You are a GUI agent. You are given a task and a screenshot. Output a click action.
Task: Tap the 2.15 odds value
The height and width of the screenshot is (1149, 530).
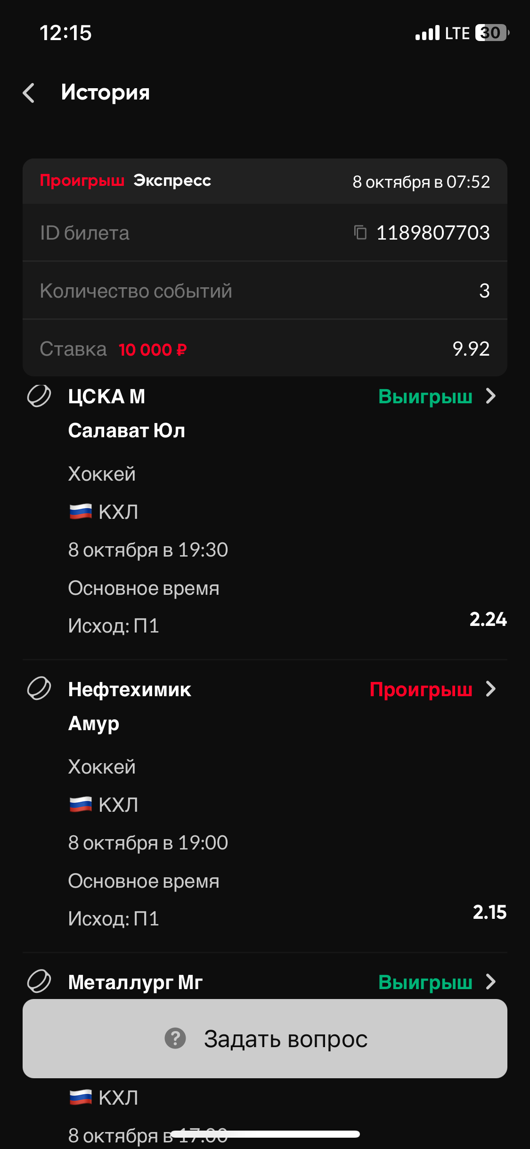coord(489,912)
